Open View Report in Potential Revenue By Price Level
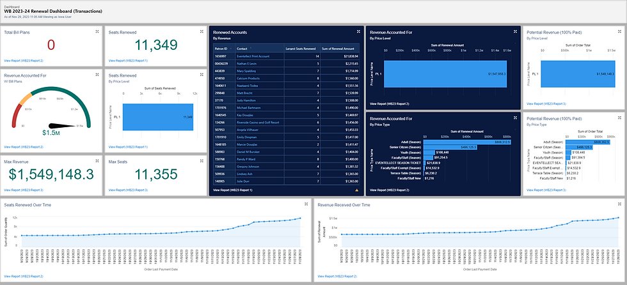Screen dimensions: 627x285 click(546, 104)
